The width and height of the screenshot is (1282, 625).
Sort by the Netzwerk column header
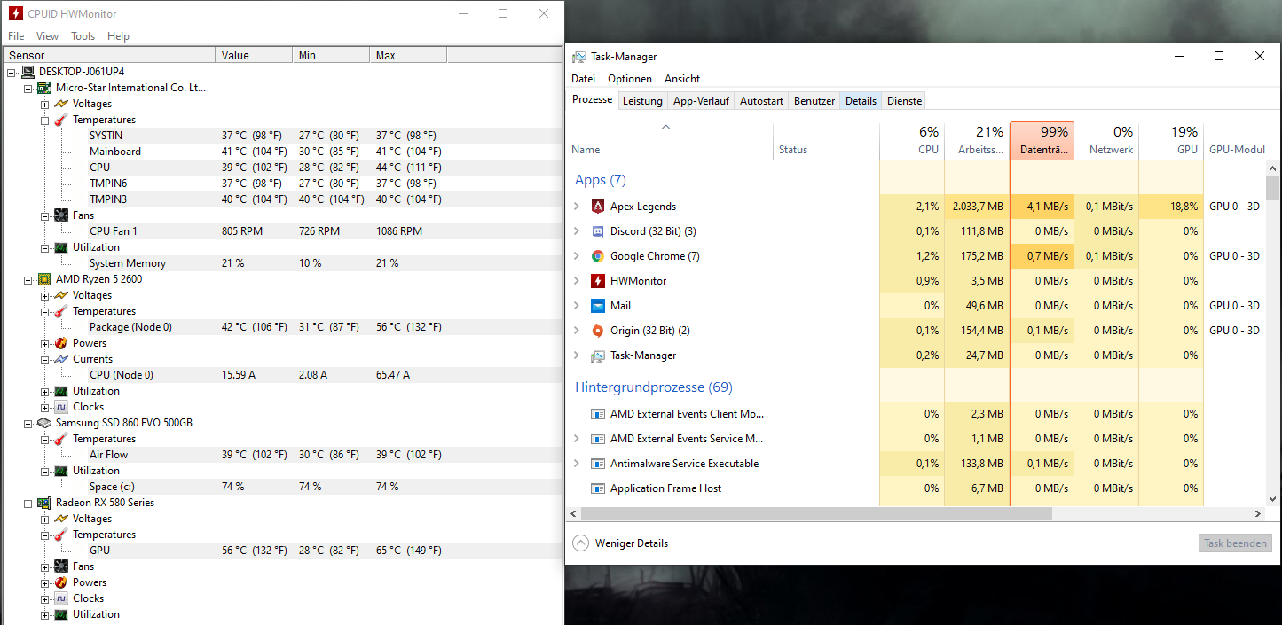(x=1107, y=141)
